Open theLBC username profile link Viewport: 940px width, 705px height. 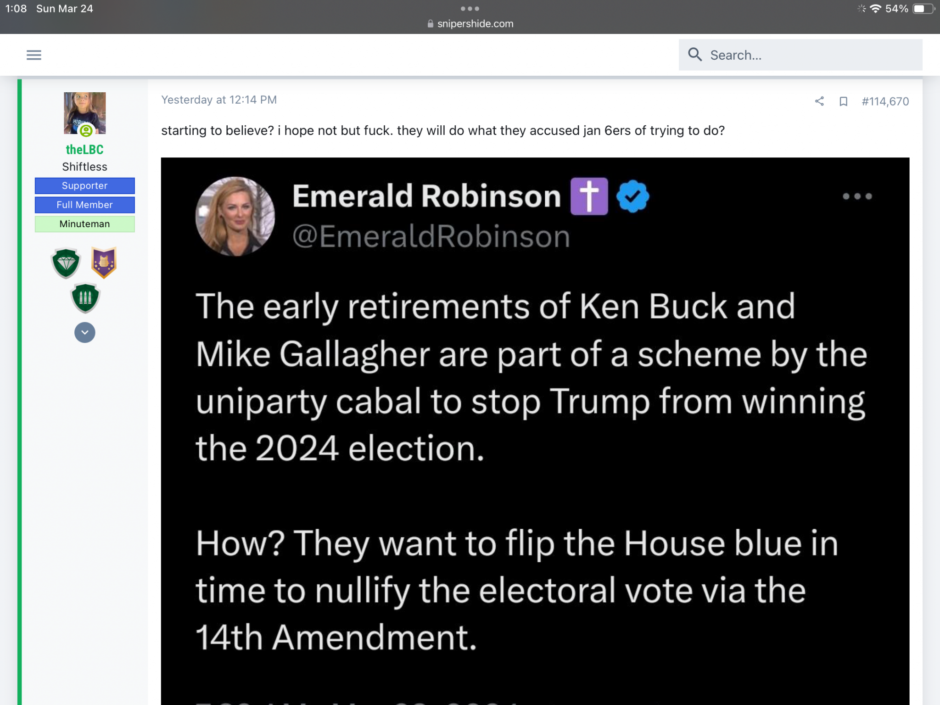coord(85,150)
